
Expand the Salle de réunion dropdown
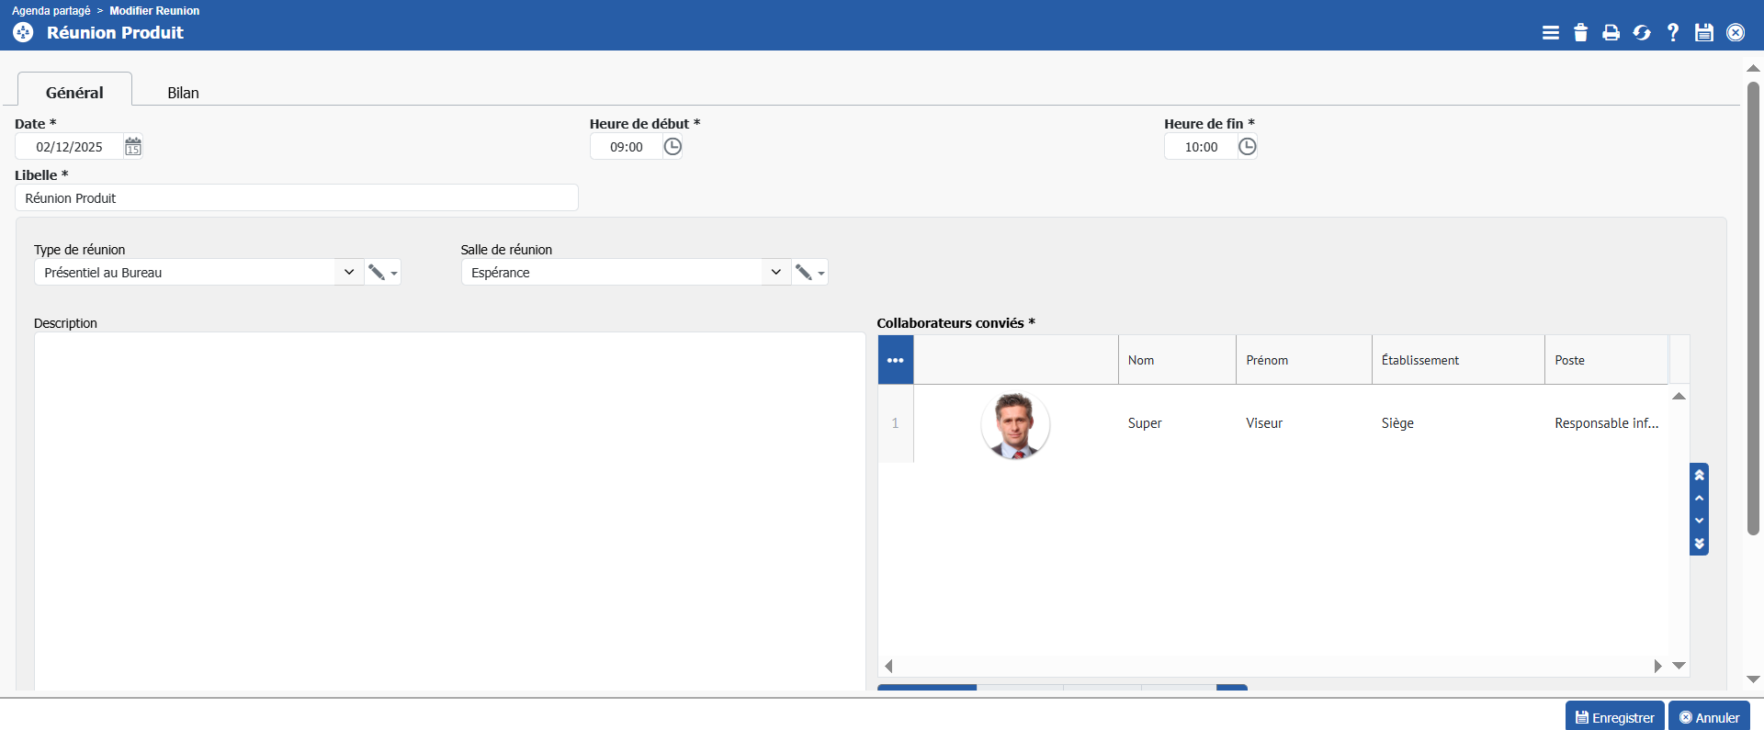pos(775,273)
